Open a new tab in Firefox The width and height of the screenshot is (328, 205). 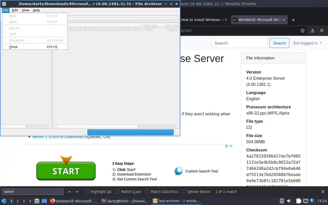point(293,20)
